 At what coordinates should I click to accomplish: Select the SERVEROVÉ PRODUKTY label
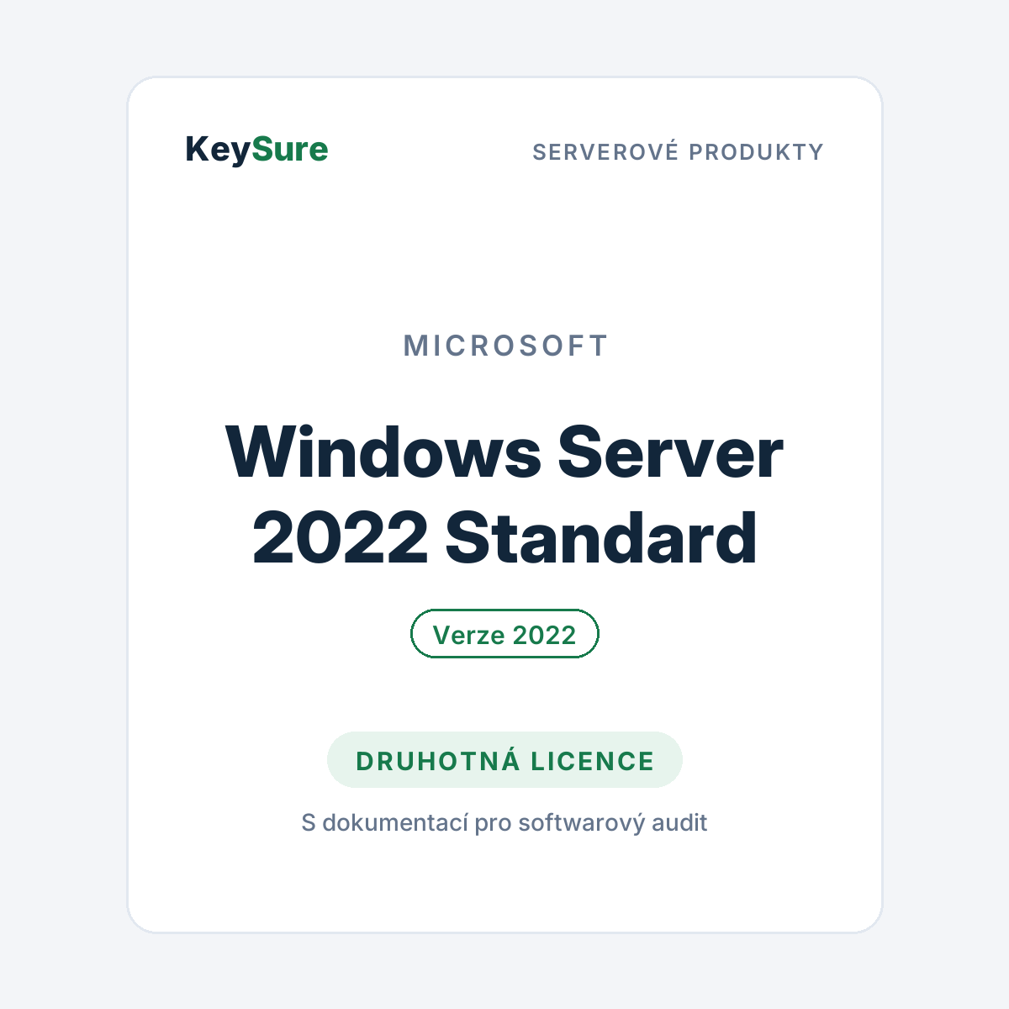click(679, 152)
